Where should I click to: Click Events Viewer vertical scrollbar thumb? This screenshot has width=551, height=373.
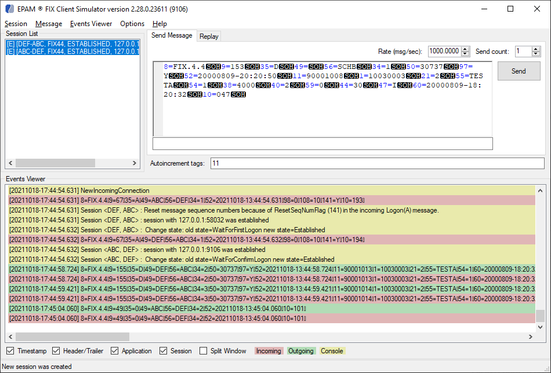[x=540, y=316]
